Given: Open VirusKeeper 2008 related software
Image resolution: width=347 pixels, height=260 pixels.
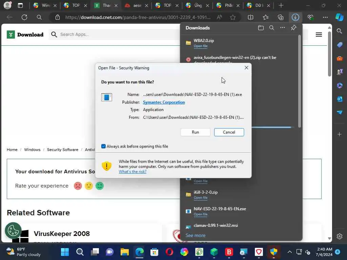Looking at the screenshot, I should coord(62,234).
